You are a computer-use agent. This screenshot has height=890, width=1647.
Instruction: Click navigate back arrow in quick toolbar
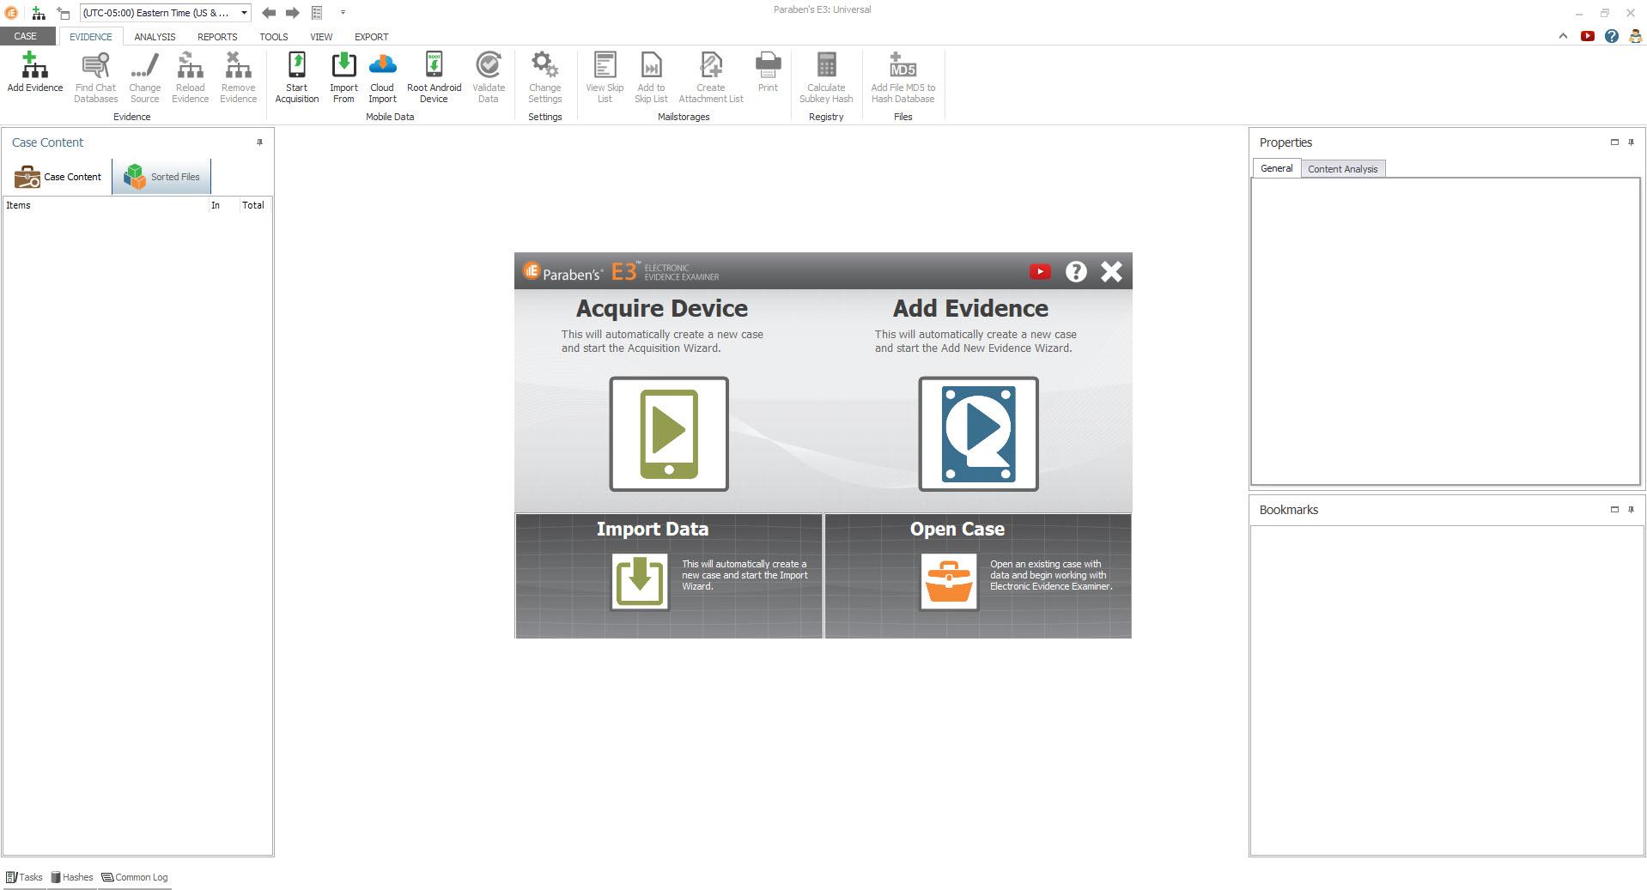click(269, 13)
